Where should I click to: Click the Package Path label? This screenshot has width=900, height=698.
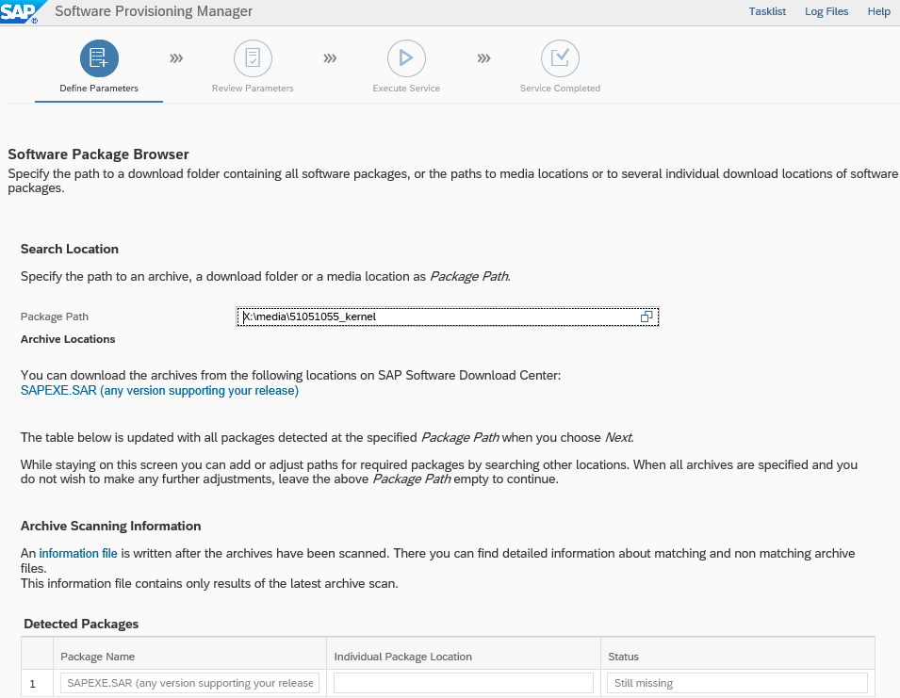[55, 317]
